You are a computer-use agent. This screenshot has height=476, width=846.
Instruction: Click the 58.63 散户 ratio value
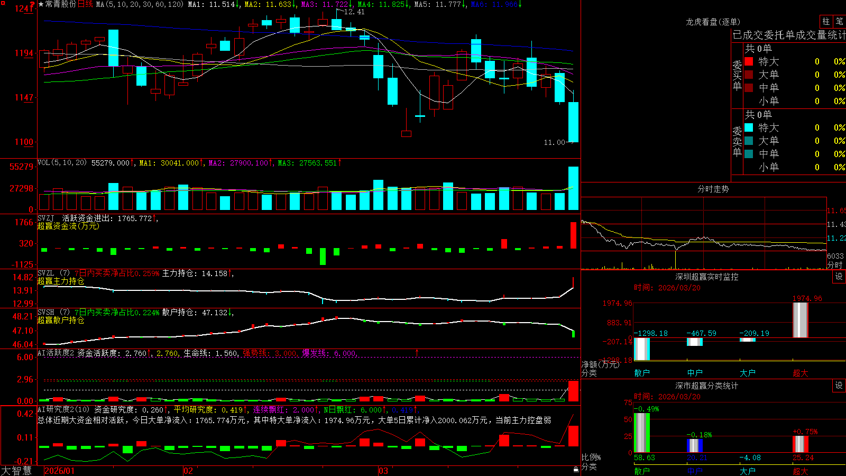click(x=644, y=457)
